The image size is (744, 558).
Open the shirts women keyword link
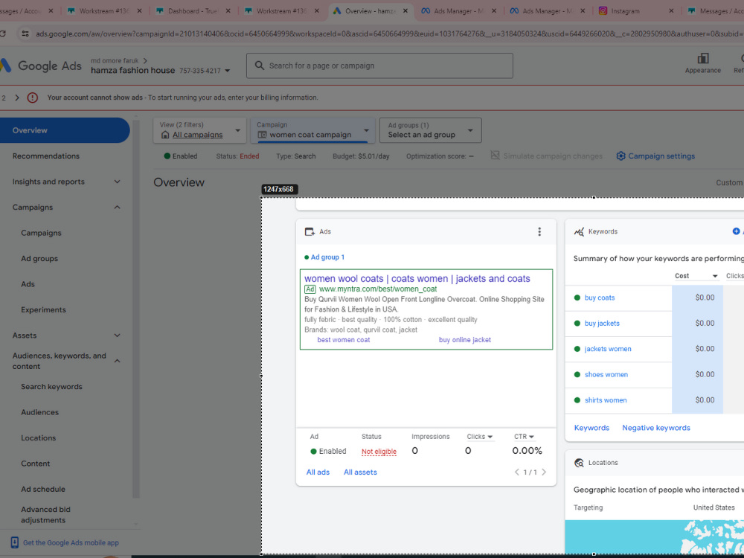(x=606, y=400)
